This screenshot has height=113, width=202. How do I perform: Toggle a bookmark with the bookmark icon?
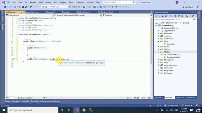tap(116, 7)
